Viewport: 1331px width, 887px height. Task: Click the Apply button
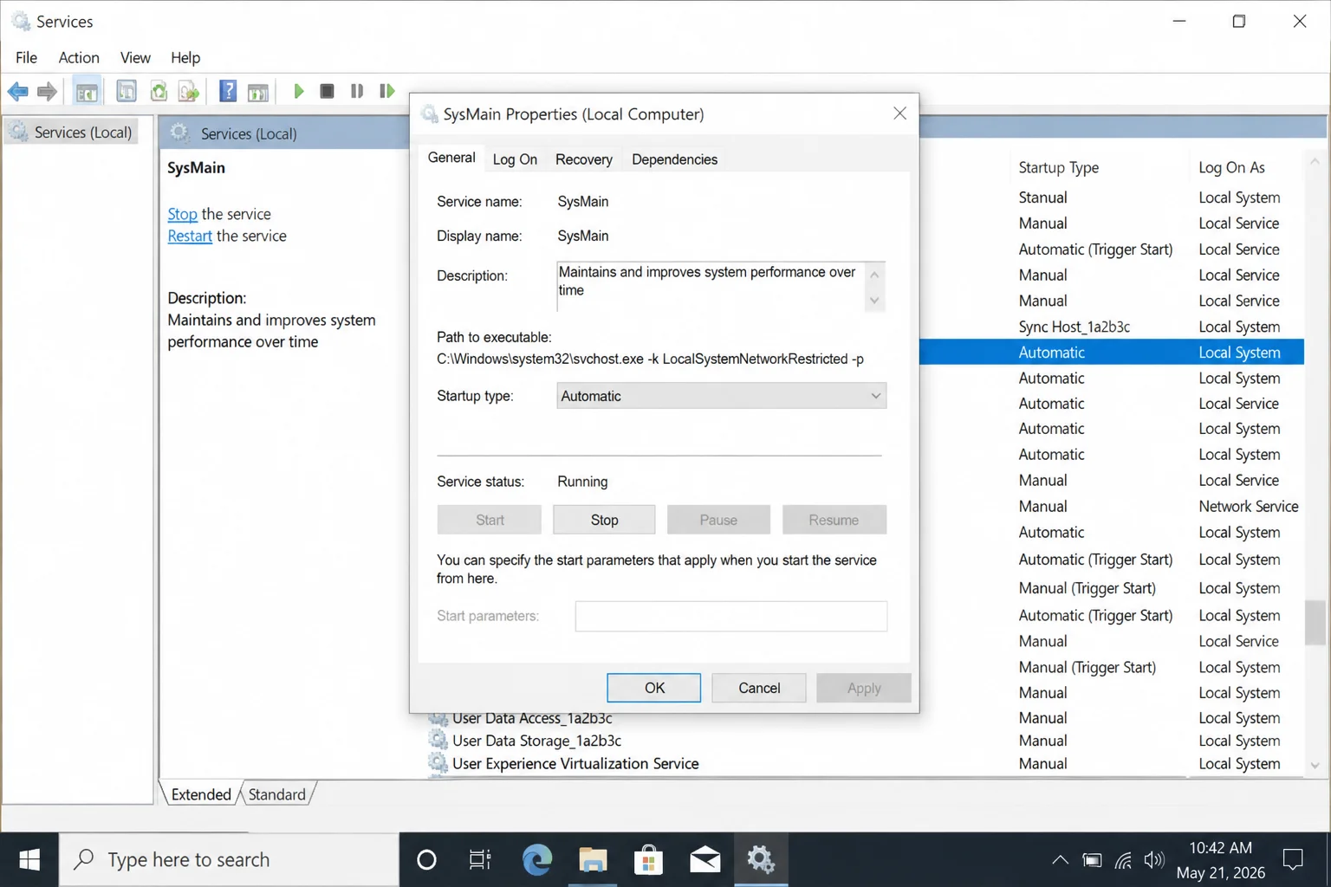point(864,688)
